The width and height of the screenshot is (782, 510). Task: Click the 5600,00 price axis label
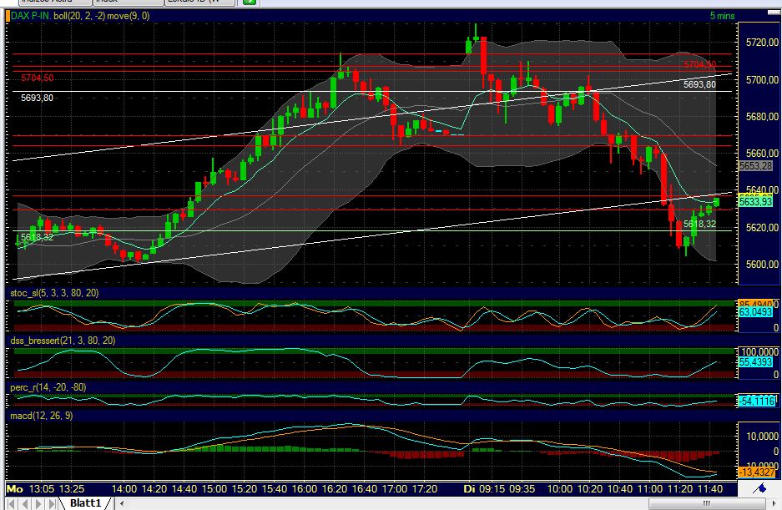tap(762, 265)
